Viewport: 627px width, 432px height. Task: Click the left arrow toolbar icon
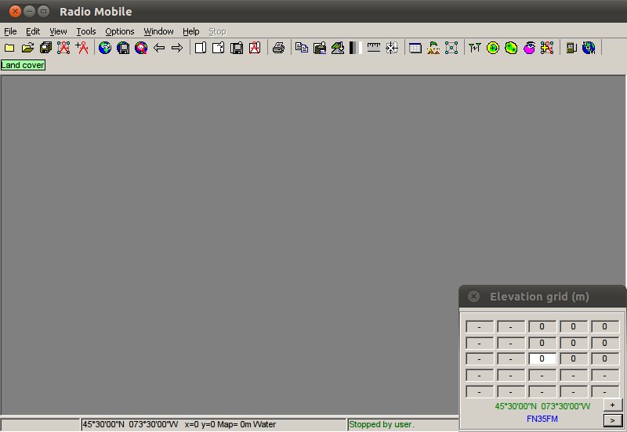pos(159,48)
